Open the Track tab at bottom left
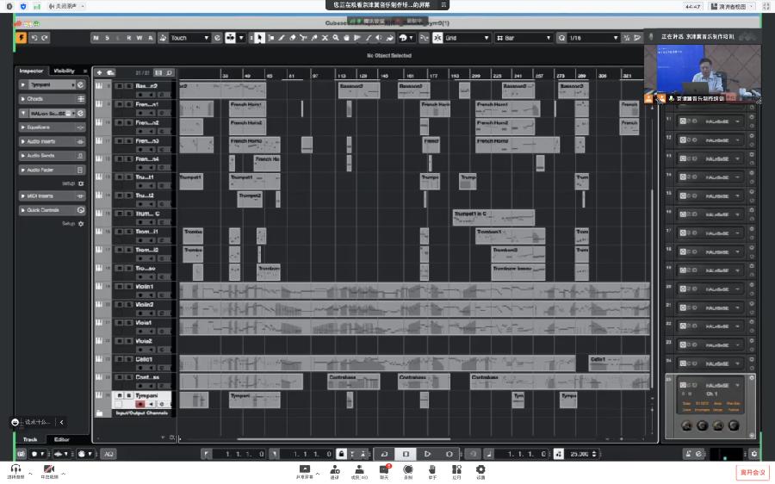Image resolution: width=775 pixels, height=484 pixels. (x=30, y=439)
